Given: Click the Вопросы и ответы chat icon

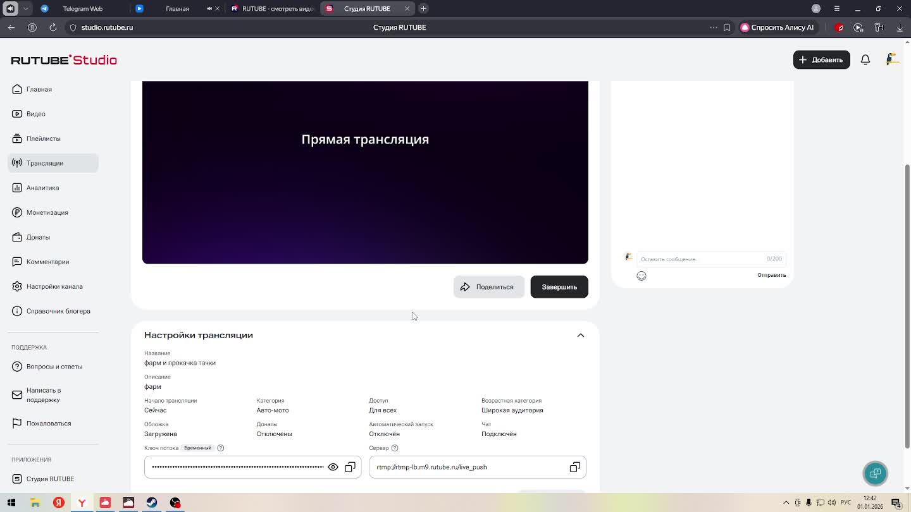Looking at the screenshot, I should coord(17,367).
